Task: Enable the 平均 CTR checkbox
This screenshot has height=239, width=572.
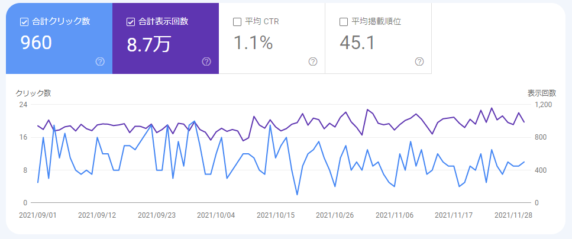Action: [x=237, y=22]
